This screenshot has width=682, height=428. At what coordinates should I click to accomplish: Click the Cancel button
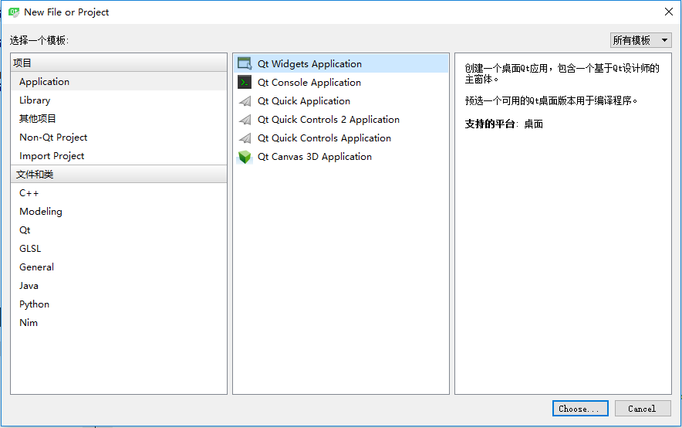tap(643, 409)
